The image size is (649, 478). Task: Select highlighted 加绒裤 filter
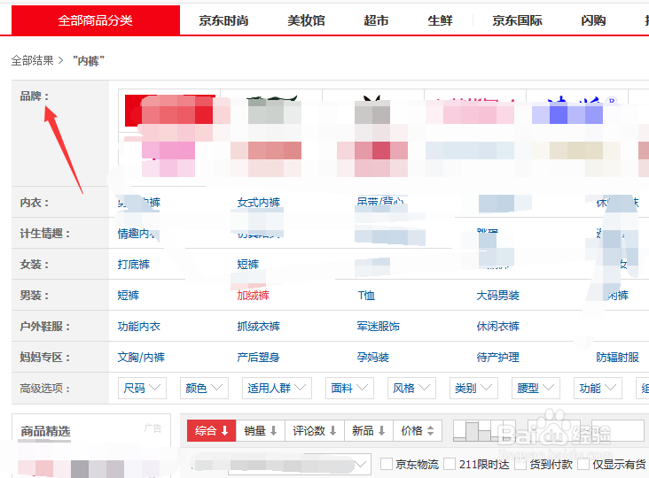point(254,296)
